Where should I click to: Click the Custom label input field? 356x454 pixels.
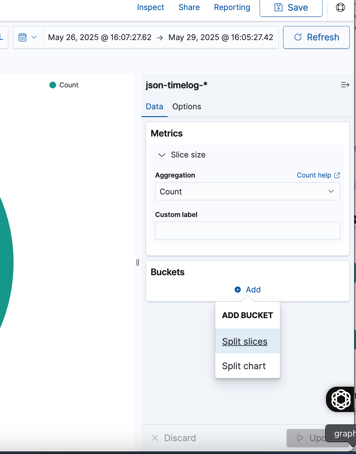[x=247, y=231]
